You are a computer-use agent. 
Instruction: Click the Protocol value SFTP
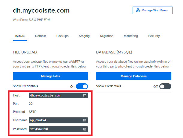(33, 112)
